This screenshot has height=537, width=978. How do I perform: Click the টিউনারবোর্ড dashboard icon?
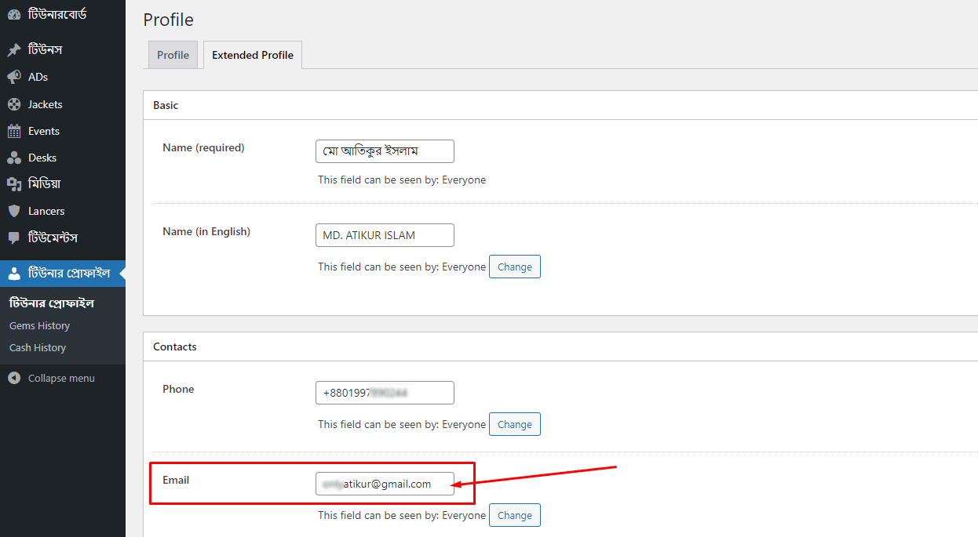pos(14,15)
